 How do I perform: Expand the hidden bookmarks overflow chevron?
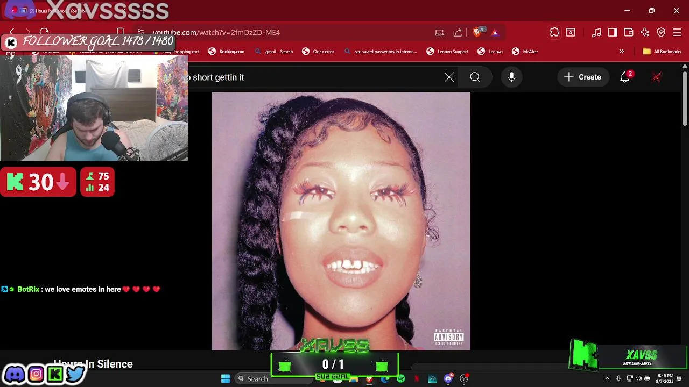(x=622, y=52)
